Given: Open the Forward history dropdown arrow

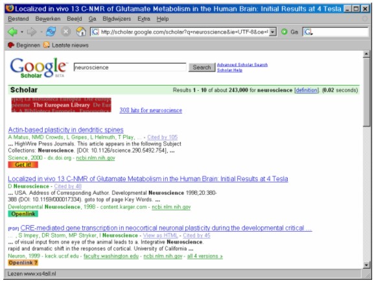Looking at the screenshot, I should pyautogui.click(x=41, y=32).
